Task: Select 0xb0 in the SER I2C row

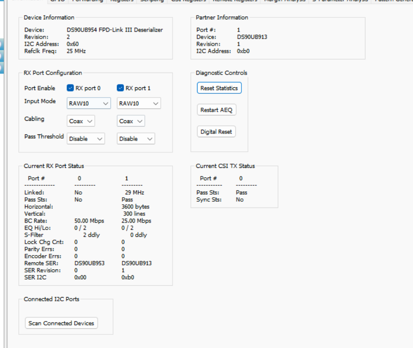Action: click(128, 277)
